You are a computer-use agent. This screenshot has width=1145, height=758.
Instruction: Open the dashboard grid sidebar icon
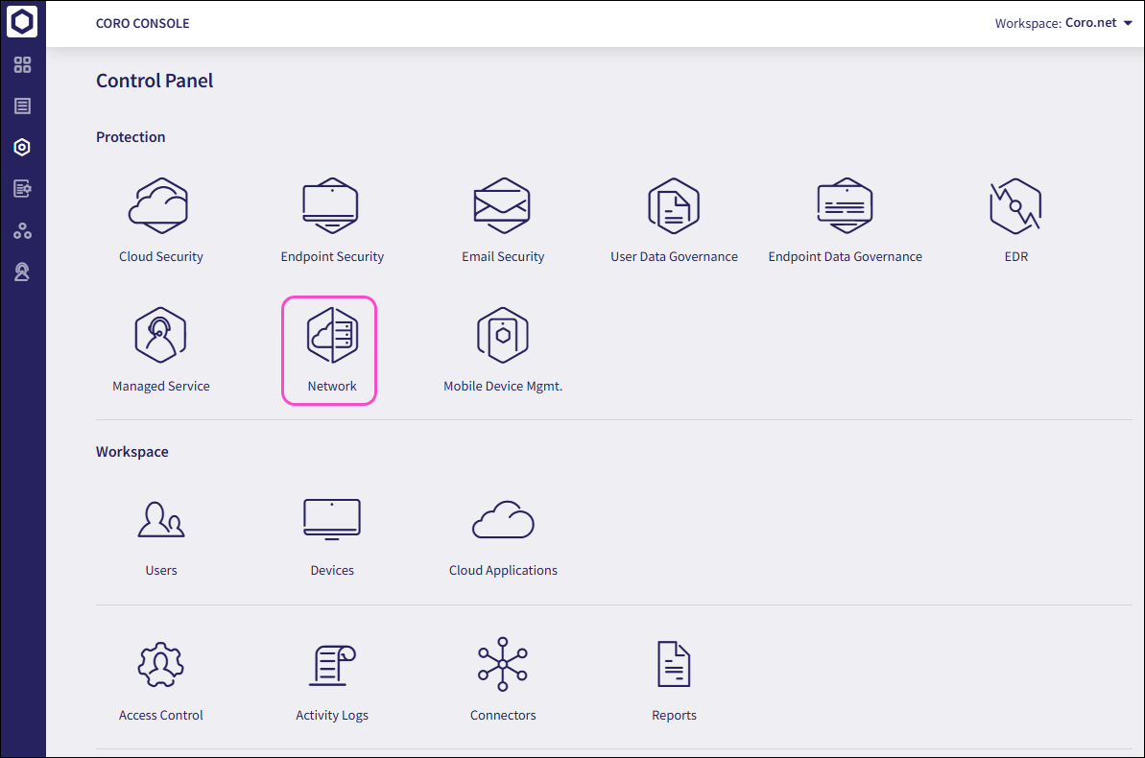coord(22,65)
